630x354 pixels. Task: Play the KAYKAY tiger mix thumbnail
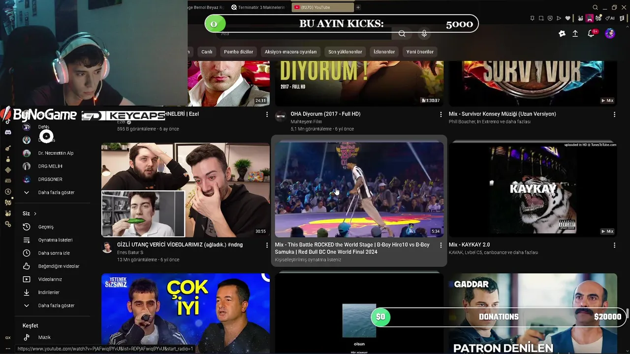(x=533, y=189)
